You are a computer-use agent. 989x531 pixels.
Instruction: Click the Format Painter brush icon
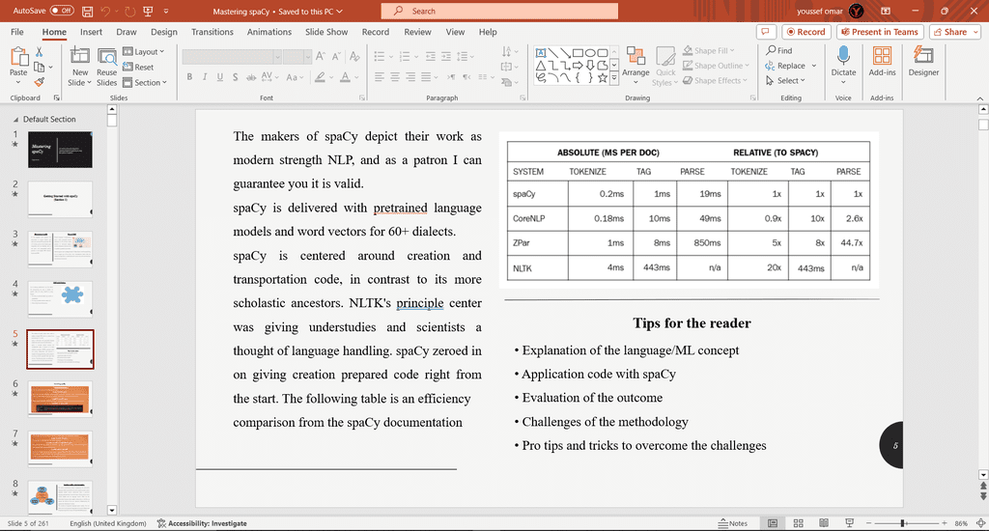39,82
